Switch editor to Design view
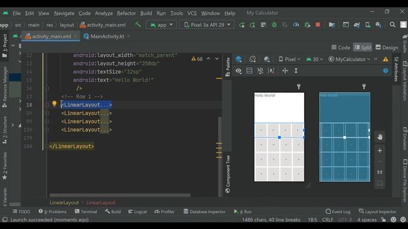Screen dimensions: 408x229 click(387, 48)
